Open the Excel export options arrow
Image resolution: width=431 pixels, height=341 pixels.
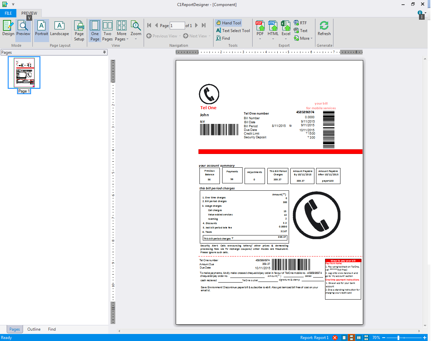click(286, 39)
